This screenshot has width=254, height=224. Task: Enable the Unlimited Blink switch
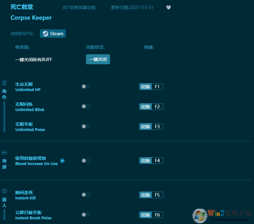86,106
